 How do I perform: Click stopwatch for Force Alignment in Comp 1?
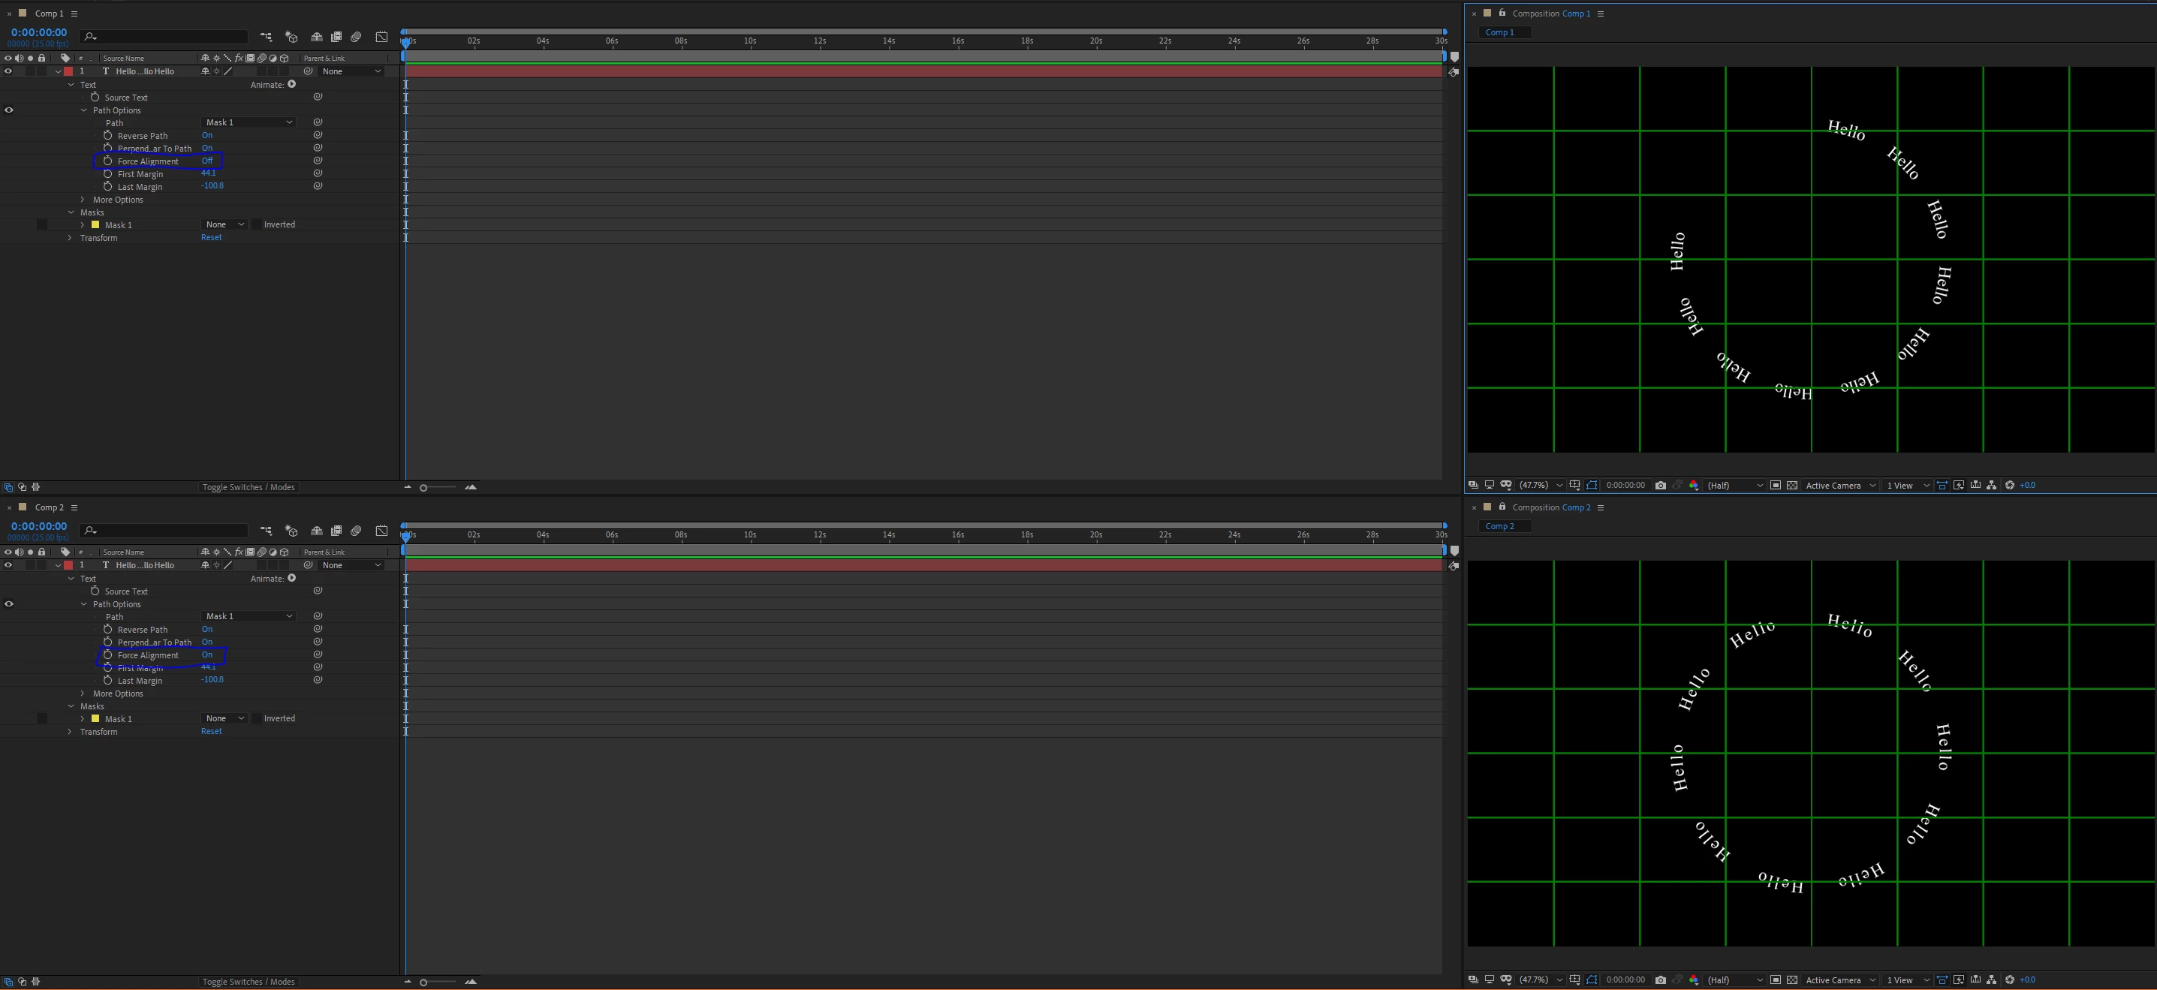click(x=108, y=161)
